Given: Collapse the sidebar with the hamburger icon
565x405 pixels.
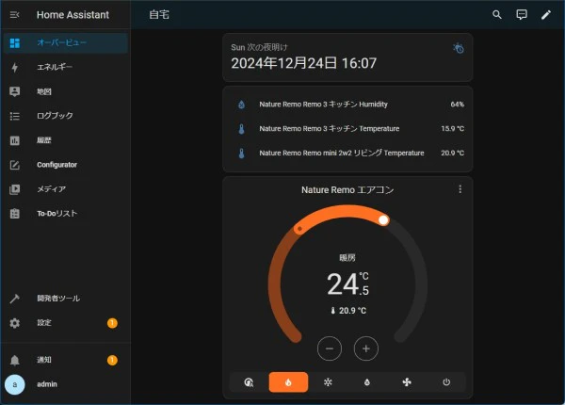Looking at the screenshot, I should click(14, 15).
